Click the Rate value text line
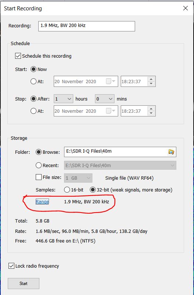The height and width of the screenshot is (295, 194). [x=91, y=231]
